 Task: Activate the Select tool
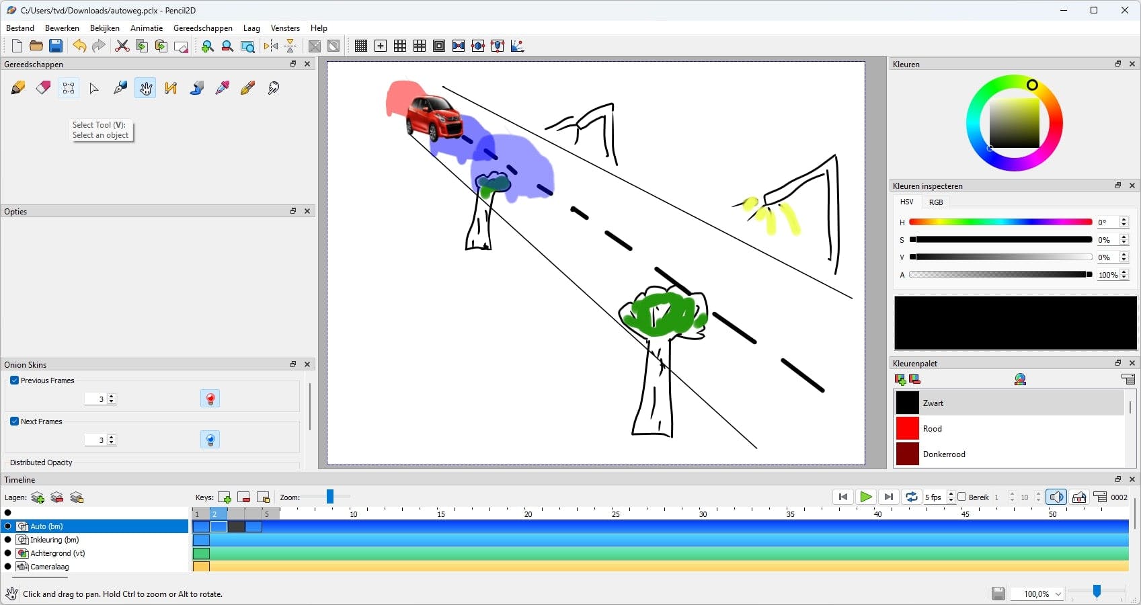69,88
